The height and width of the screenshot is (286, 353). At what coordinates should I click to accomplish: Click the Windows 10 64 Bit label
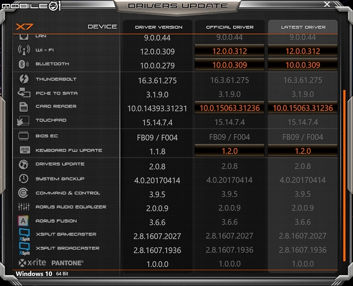tap(42, 274)
